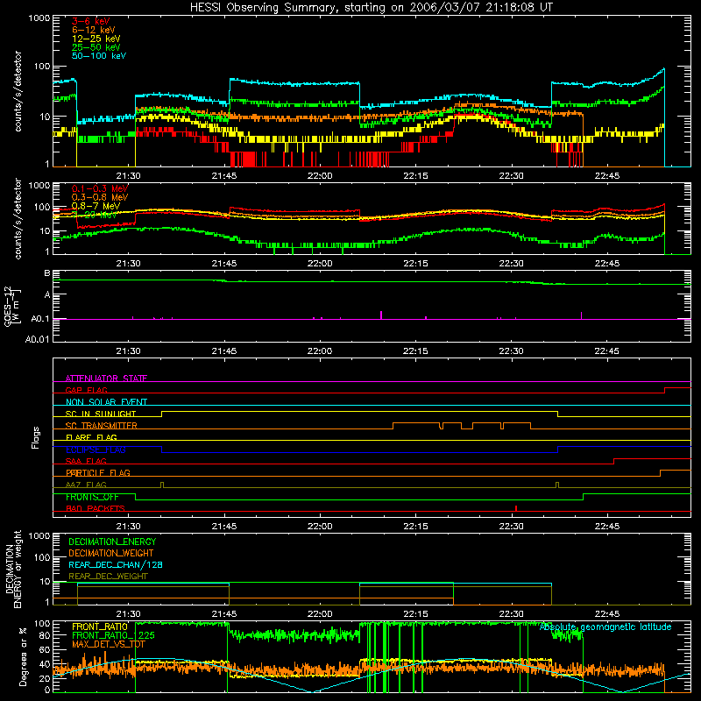The width and height of the screenshot is (701, 701).
Task: Click the DECIMATION_WEIGHT legend label
Action: [x=111, y=553]
